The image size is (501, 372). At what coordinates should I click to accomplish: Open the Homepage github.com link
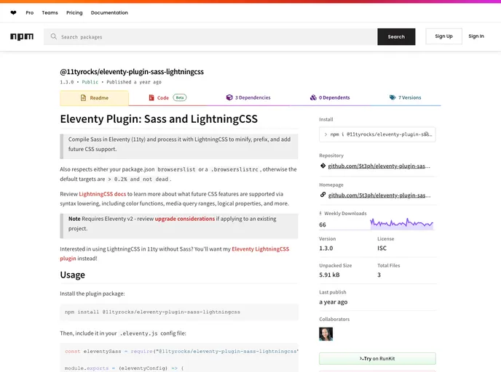(x=379, y=195)
